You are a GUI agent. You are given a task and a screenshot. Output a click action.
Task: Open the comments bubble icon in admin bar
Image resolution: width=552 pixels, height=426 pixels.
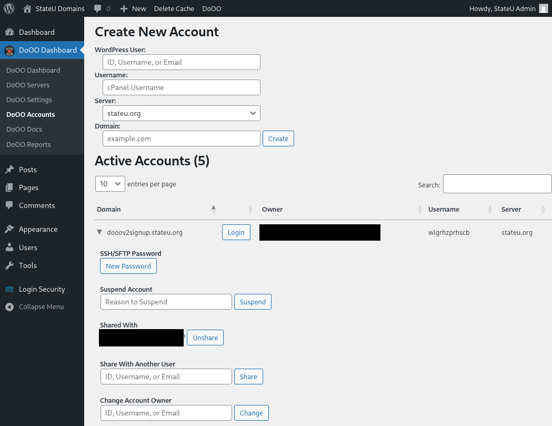(x=97, y=9)
